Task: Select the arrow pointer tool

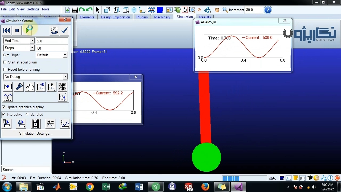Action: point(98,10)
